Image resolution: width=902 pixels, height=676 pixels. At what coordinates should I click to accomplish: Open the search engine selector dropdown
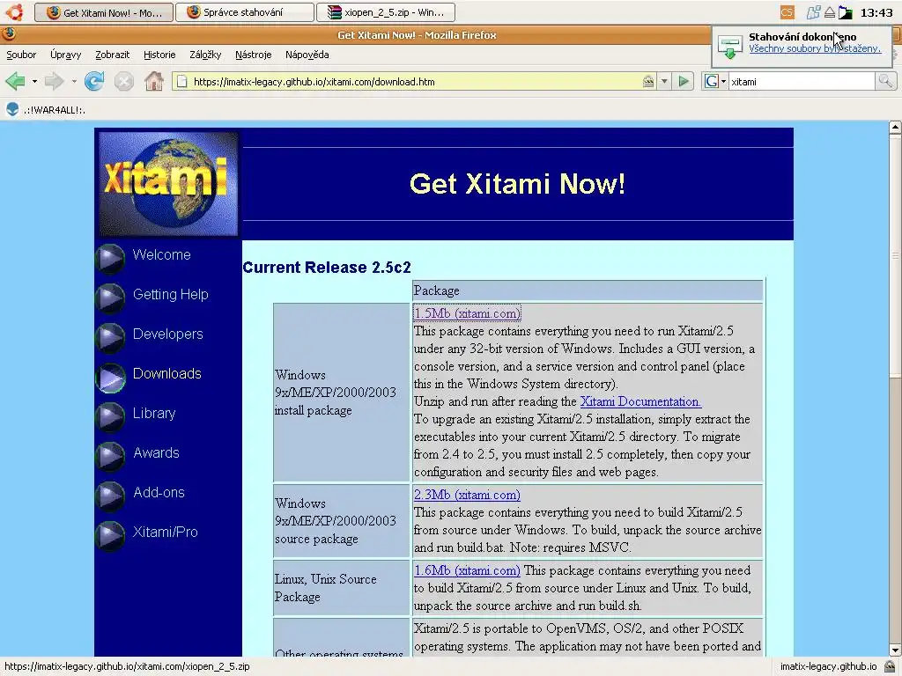point(724,82)
